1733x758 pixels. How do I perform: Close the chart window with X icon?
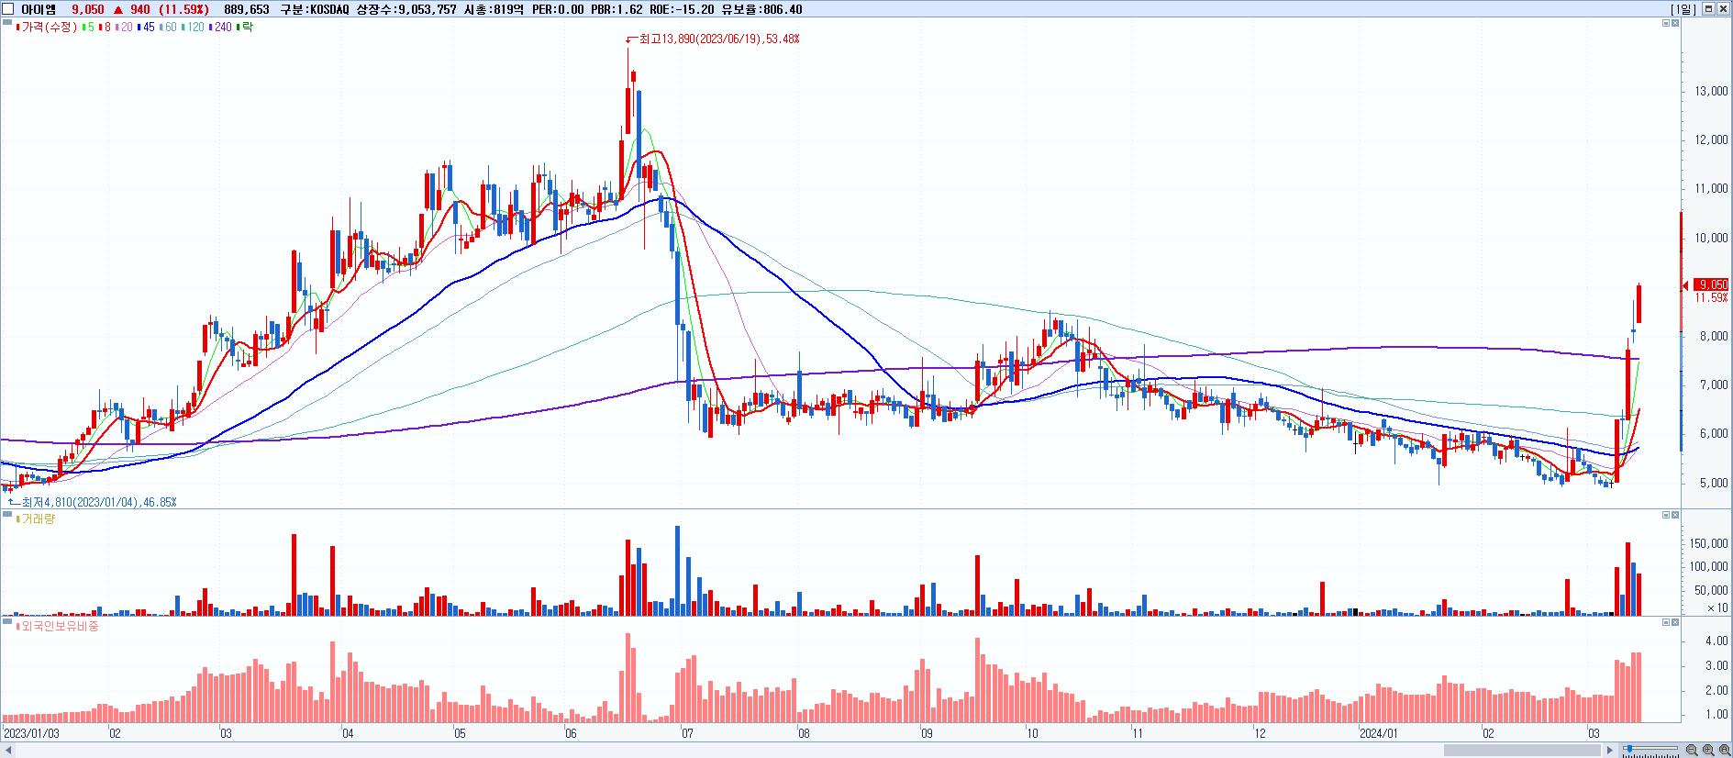pos(1723,9)
